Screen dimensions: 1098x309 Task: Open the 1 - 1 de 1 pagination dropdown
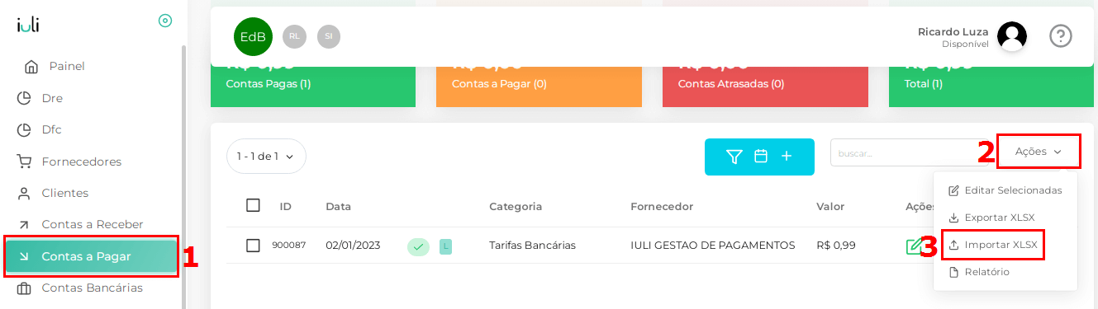[266, 156]
